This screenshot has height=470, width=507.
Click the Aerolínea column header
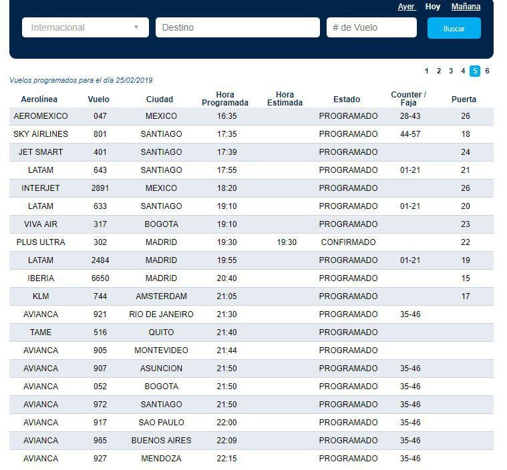(39, 99)
